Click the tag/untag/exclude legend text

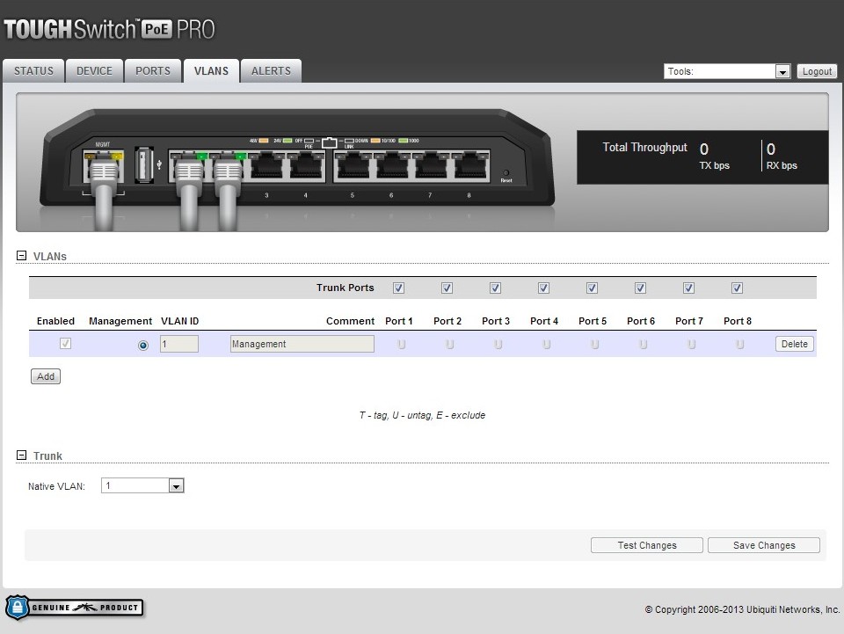[x=422, y=416]
